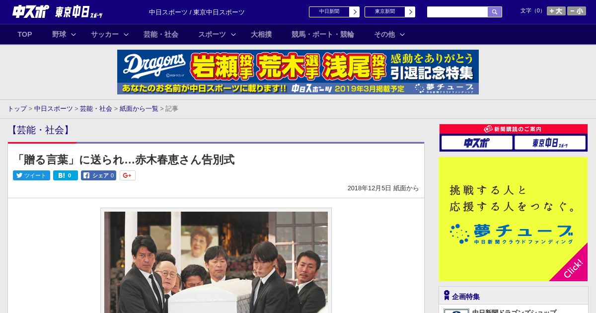The image size is (596, 313).
Task: Expand the サッカー dropdown chevron
Action: tap(126, 34)
